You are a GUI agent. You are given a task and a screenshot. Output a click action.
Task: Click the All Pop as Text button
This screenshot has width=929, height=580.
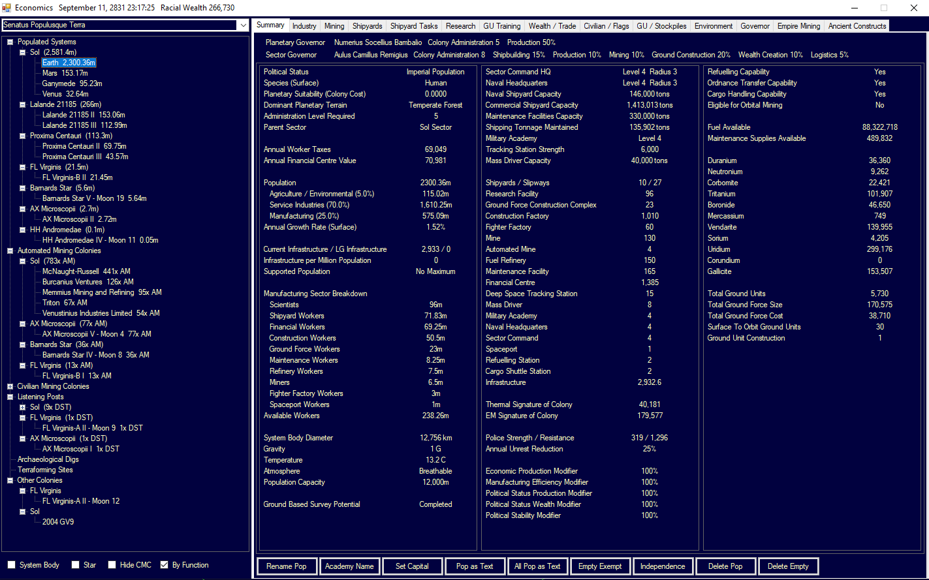(x=537, y=566)
